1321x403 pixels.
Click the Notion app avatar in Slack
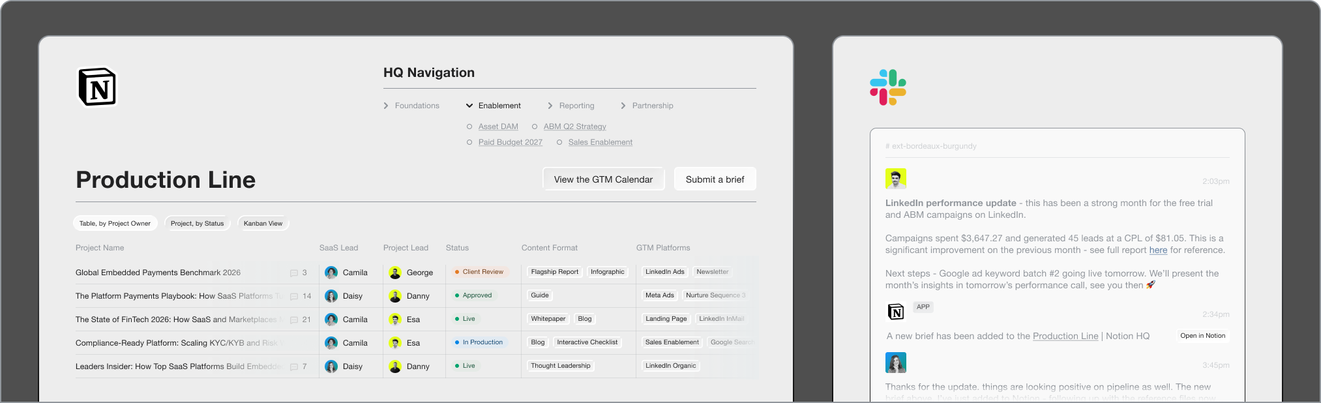pos(896,312)
